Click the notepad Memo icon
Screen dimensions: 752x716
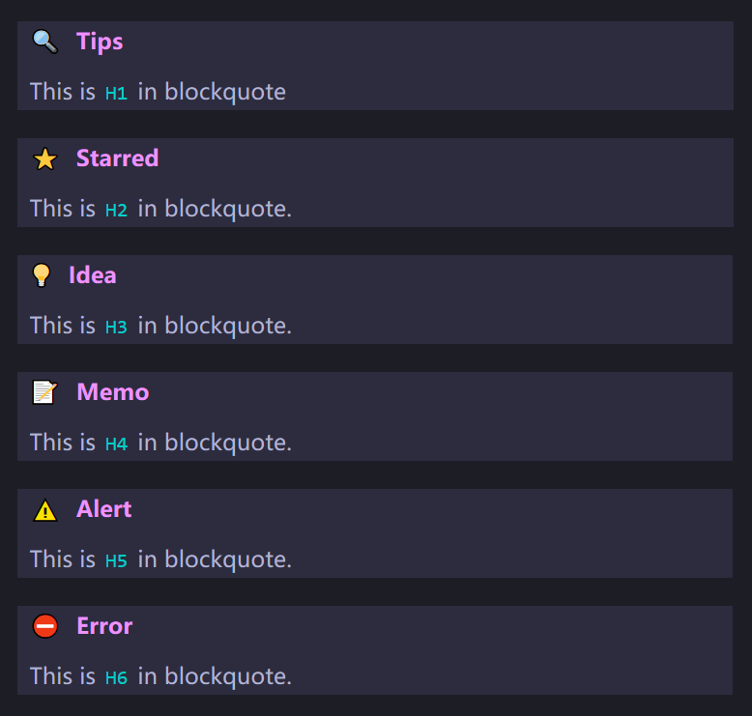(45, 392)
